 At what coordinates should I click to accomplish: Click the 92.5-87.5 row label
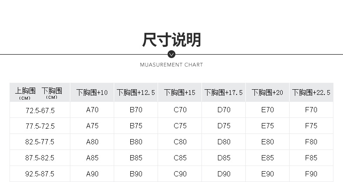(40, 174)
